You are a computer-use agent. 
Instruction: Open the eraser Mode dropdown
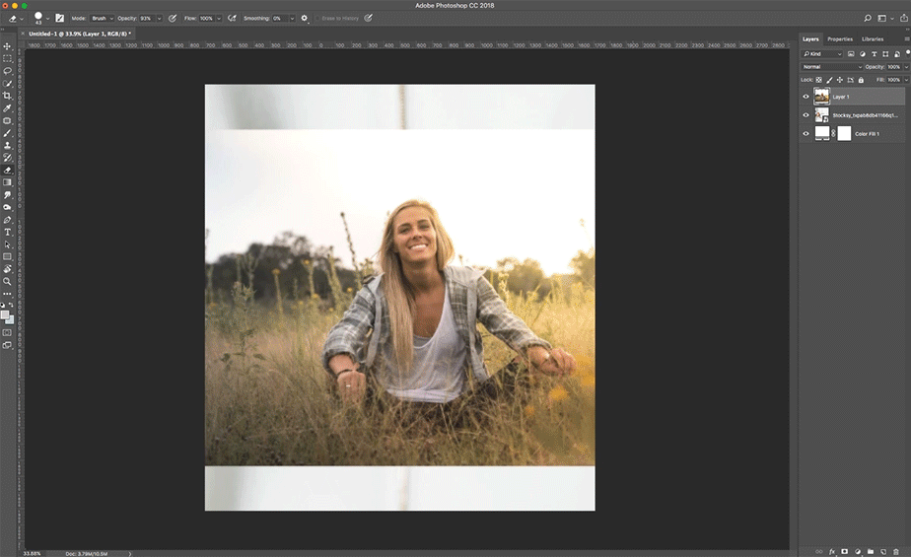point(103,19)
